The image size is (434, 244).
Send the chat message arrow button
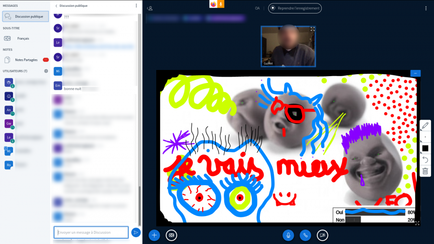coord(136,232)
